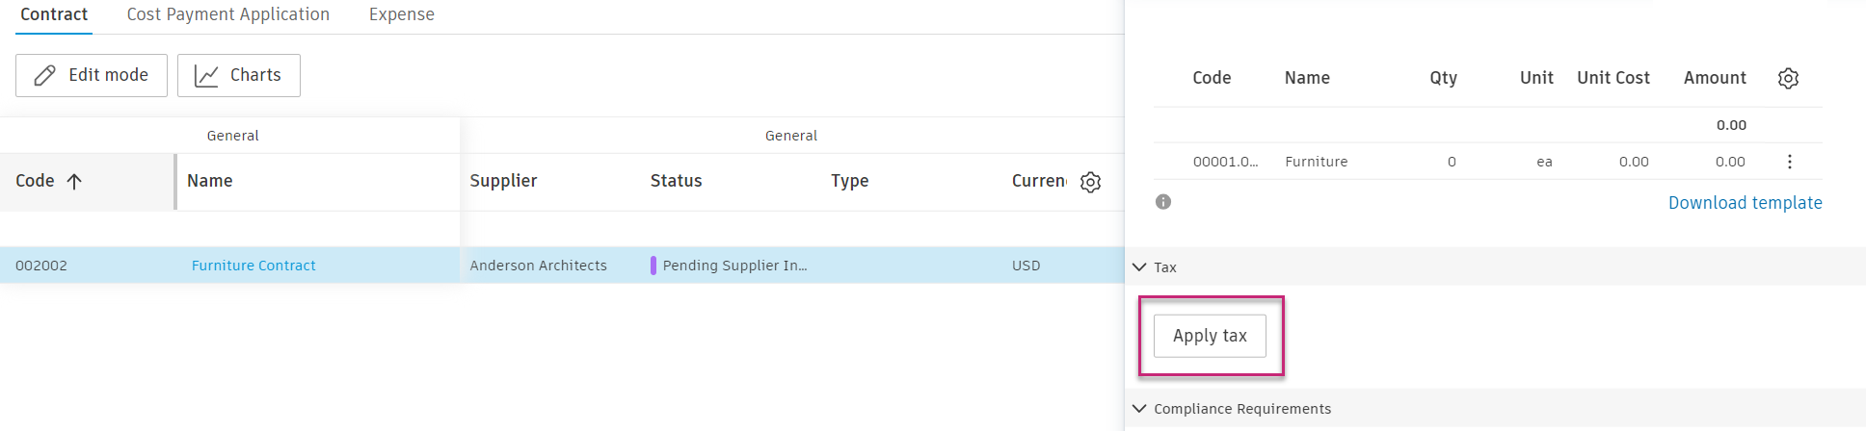The width and height of the screenshot is (1866, 431).
Task: Collapse the Tax section
Action: [x=1139, y=267]
